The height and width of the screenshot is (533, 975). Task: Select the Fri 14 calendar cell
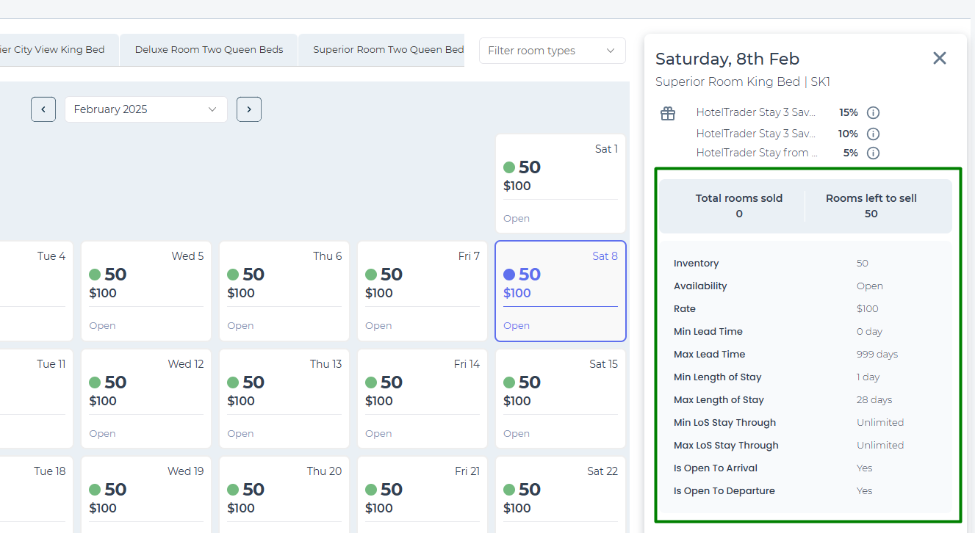click(x=422, y=399)
